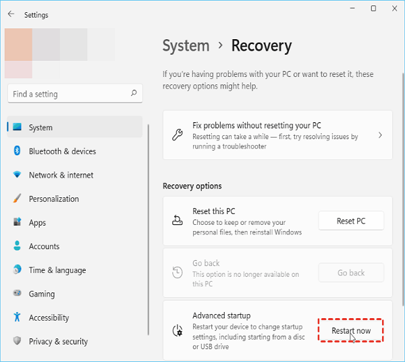Select Time & language in sidebar
Image resolution: width=405 pixels, height=362 pixels.
(x=57, y=270)
